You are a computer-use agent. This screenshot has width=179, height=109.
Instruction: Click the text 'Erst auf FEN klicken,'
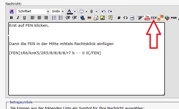click(29, 26)
